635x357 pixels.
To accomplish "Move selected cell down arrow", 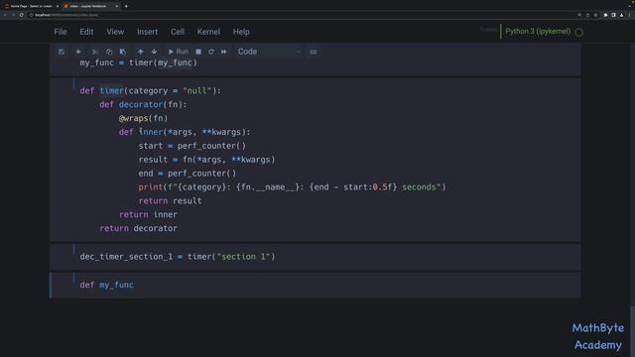I will [x=154, y=52].
